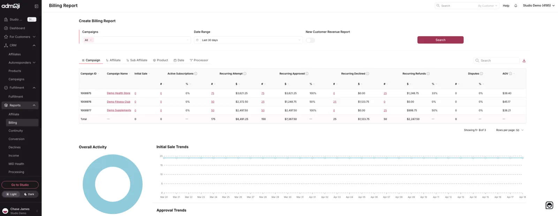Open Help in the header

506,6
